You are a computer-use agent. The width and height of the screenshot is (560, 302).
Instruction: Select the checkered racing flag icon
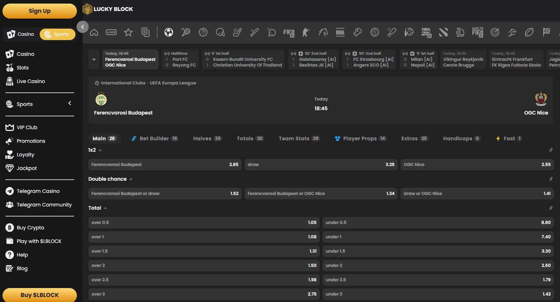(546, 32)
